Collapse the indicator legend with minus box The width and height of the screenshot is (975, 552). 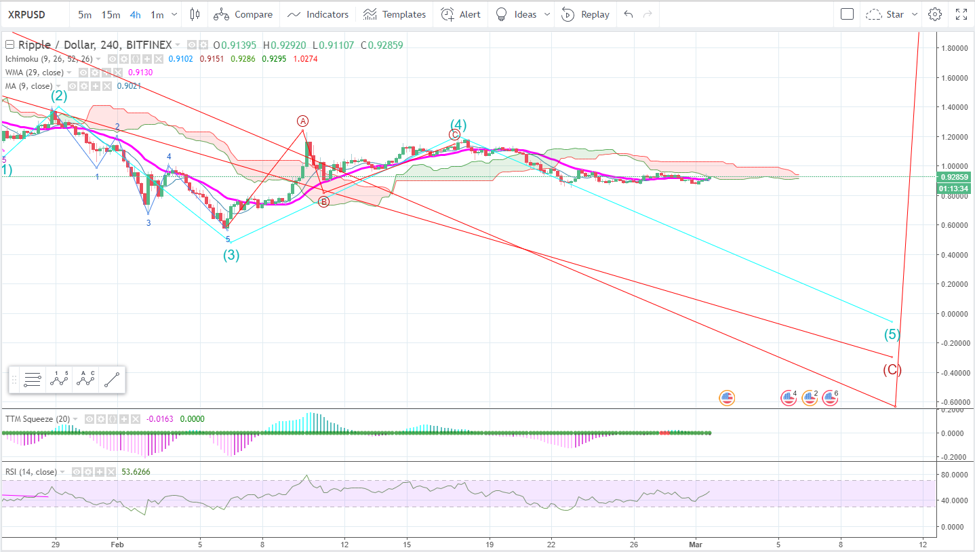coord(9,45)
